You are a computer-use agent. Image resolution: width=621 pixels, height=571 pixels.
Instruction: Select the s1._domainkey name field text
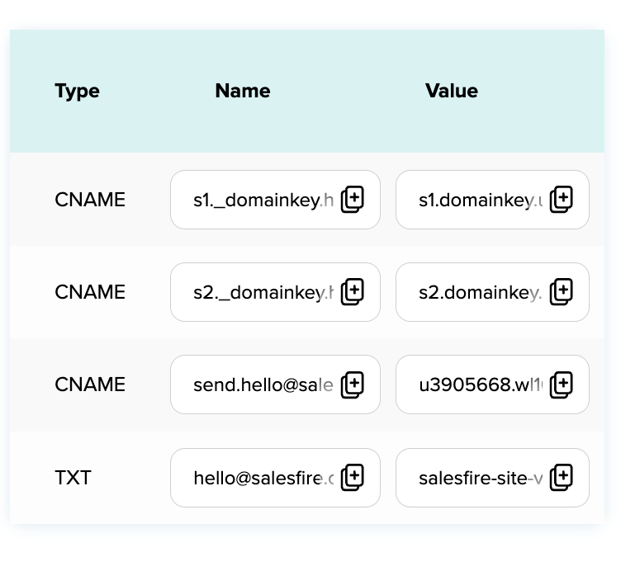(x=263, y=200)
